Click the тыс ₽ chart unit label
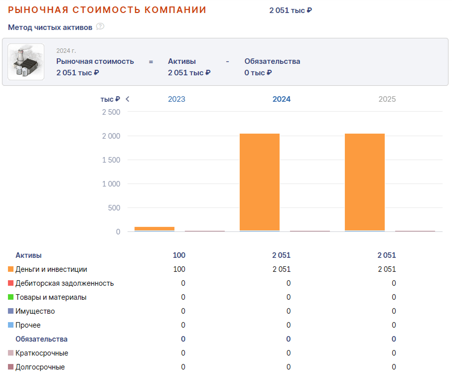The width and height of the screenshot is (452, 375). tap(110, 99)
